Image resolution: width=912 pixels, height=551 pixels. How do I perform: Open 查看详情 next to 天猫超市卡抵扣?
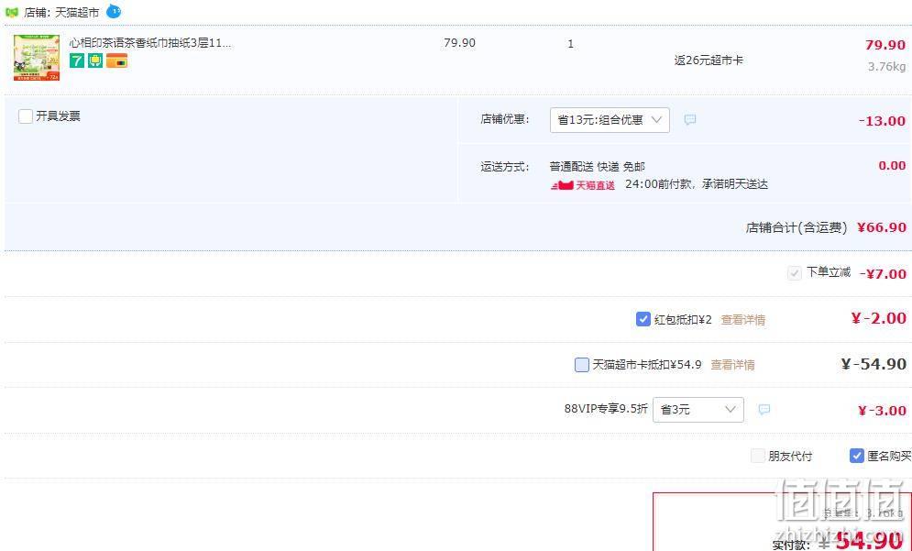coord(732,365)
